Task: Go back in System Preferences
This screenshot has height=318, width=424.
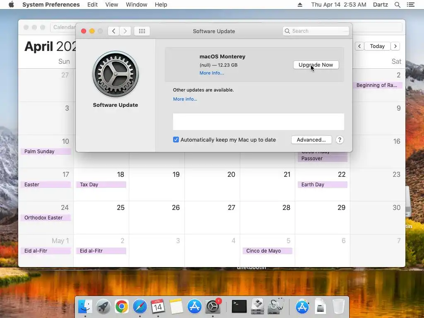Action: 113,31
